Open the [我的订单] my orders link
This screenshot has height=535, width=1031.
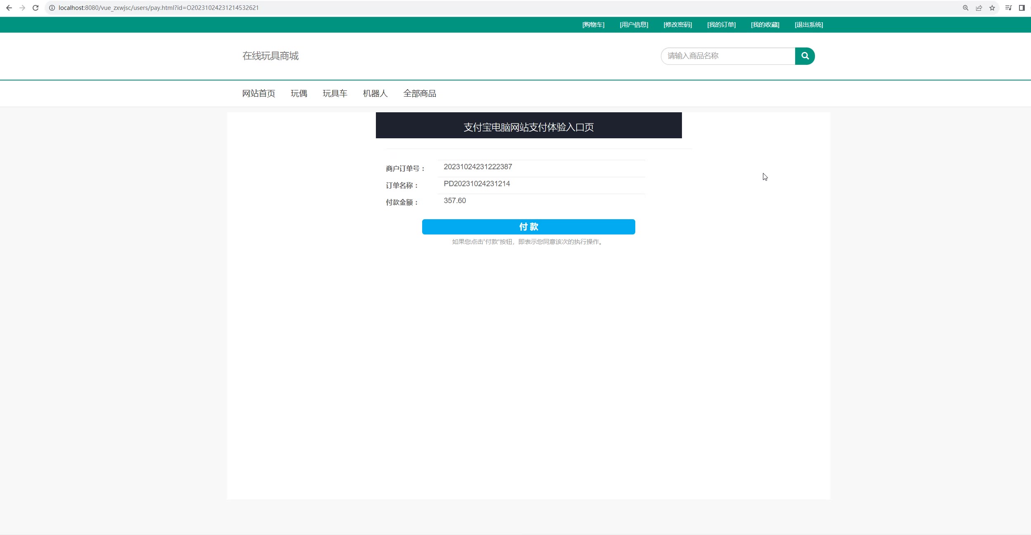[x=722, y=25]
